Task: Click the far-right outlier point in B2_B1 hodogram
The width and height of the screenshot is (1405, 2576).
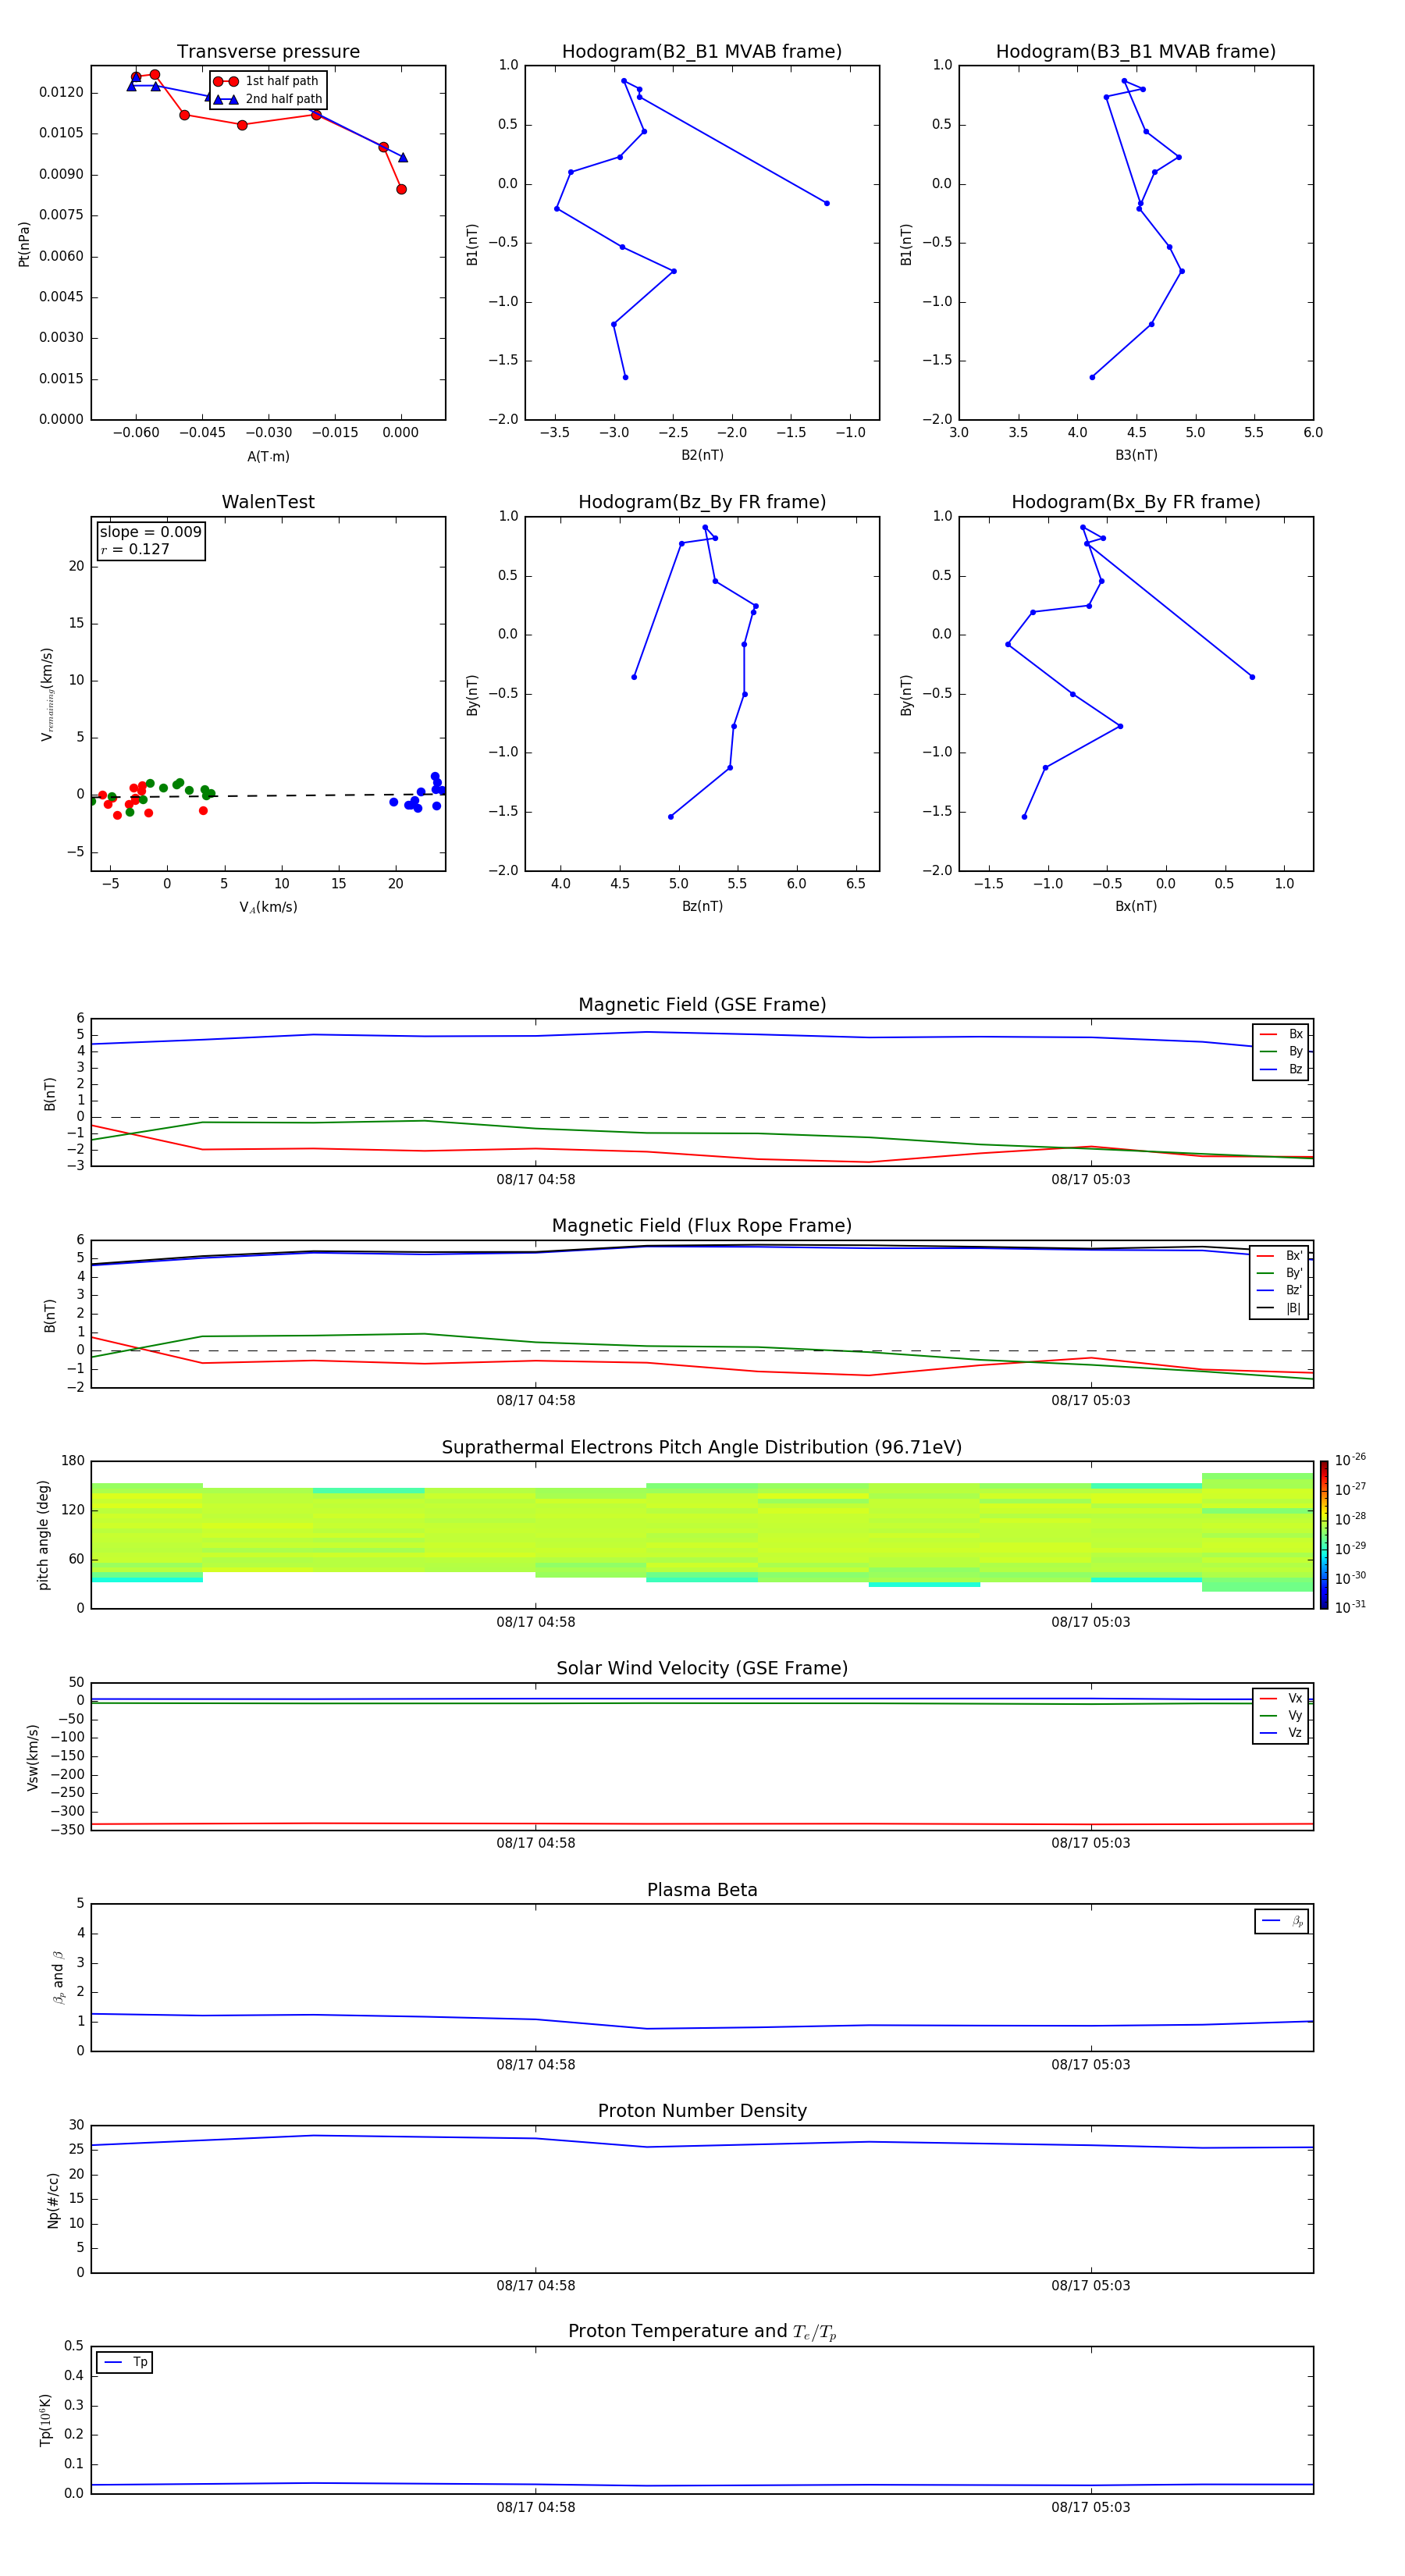Action: point(827,203)
